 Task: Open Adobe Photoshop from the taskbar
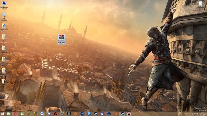coord(82,114)
